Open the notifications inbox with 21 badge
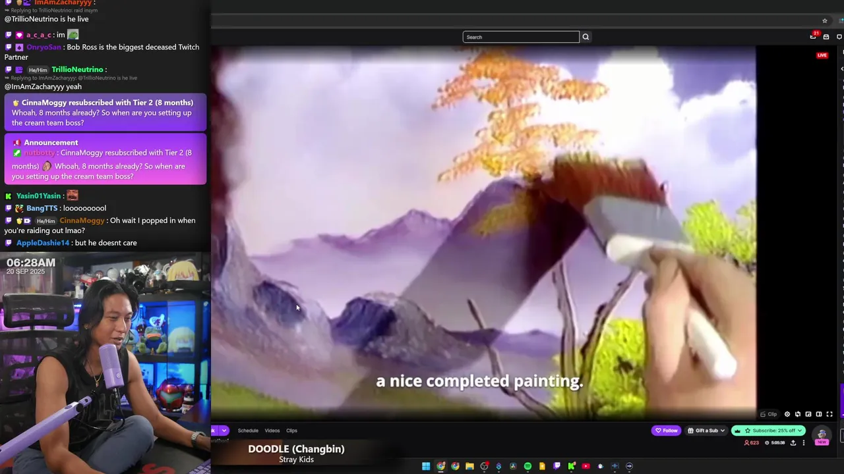Viewport: 844px width, 474px height. point(813,36)
